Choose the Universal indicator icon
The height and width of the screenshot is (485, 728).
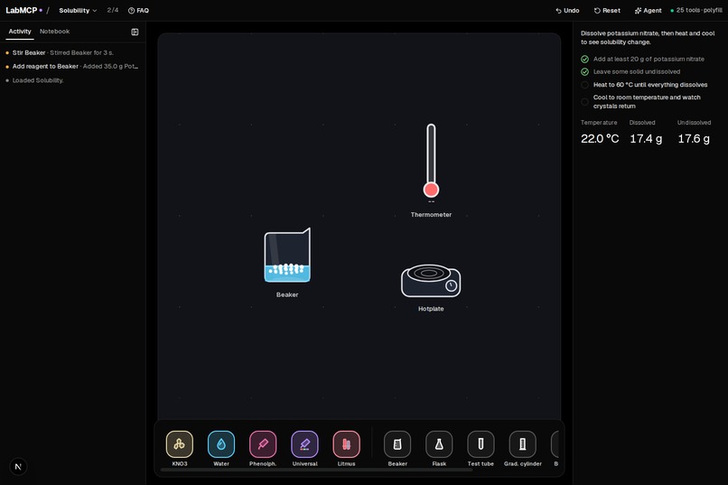pyautogui.click(x=304, y=444)
